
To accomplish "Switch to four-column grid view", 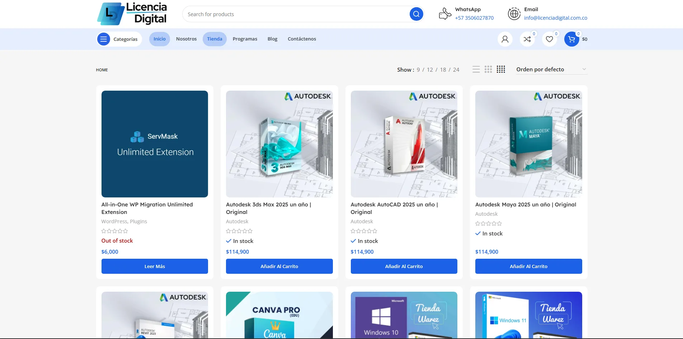I will coord(501,70).
